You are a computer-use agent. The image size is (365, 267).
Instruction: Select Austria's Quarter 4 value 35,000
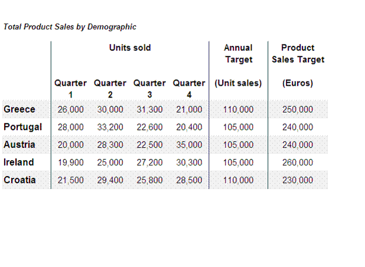(189, 145)
